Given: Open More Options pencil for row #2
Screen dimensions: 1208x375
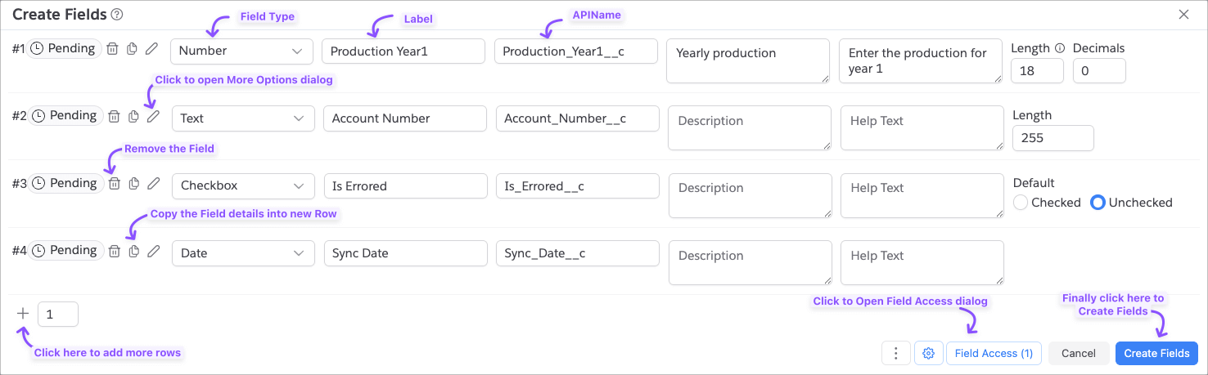Looking at the screenshot, I should (153, 117).
